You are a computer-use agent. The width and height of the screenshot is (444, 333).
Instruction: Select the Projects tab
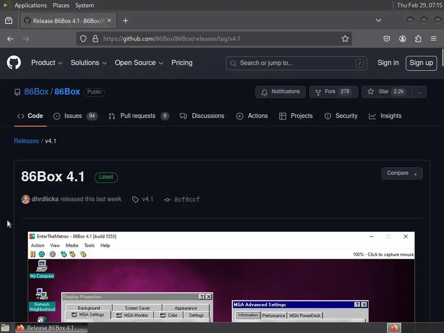coord(296,116)
